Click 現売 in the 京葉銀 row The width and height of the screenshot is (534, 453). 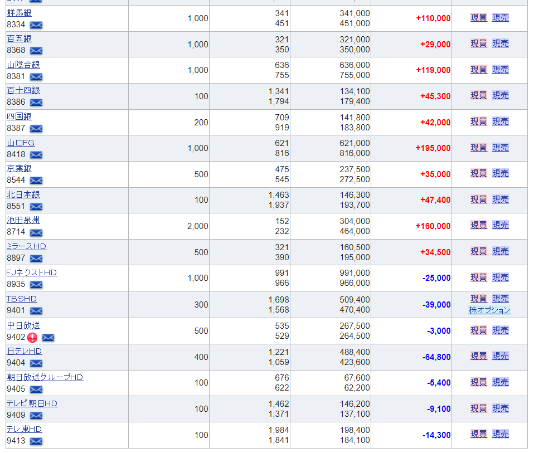point(501,173)
